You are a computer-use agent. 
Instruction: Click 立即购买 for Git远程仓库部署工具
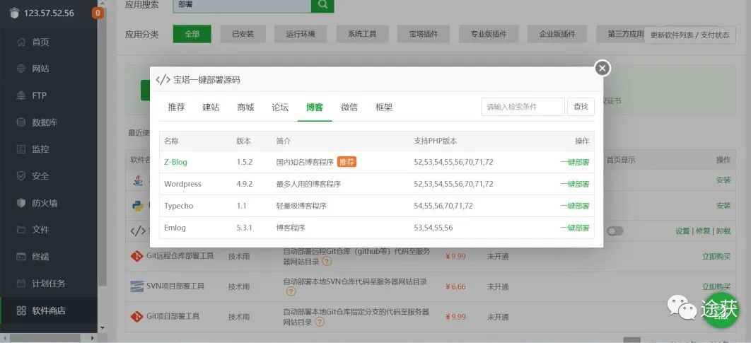716,256
